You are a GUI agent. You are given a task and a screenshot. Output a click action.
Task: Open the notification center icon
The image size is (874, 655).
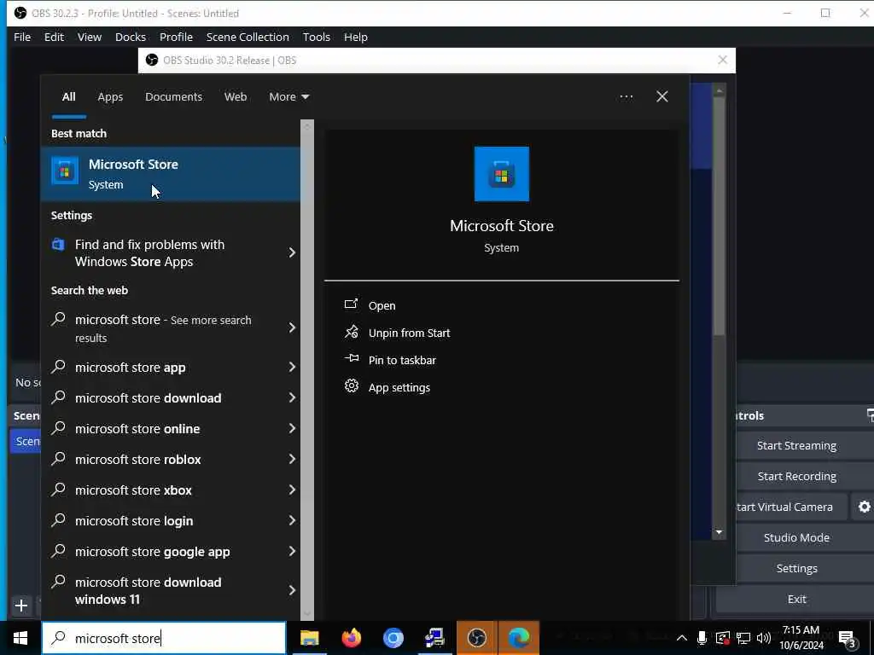click(848, 640)
